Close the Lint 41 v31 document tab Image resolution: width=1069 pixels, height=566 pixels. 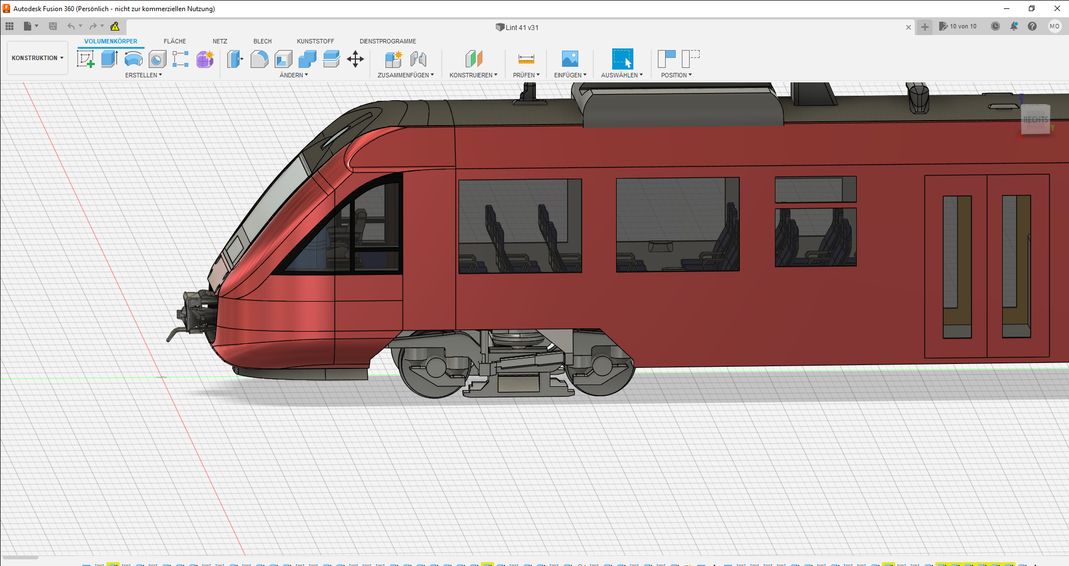point(909,27)
